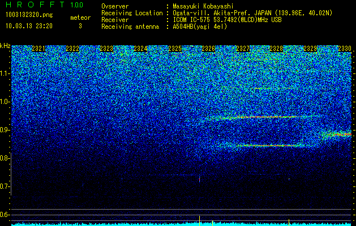This screenshot has height=226, width=356.
Task: Click the 2321 time axis label
Action: (x=38, y=49)
